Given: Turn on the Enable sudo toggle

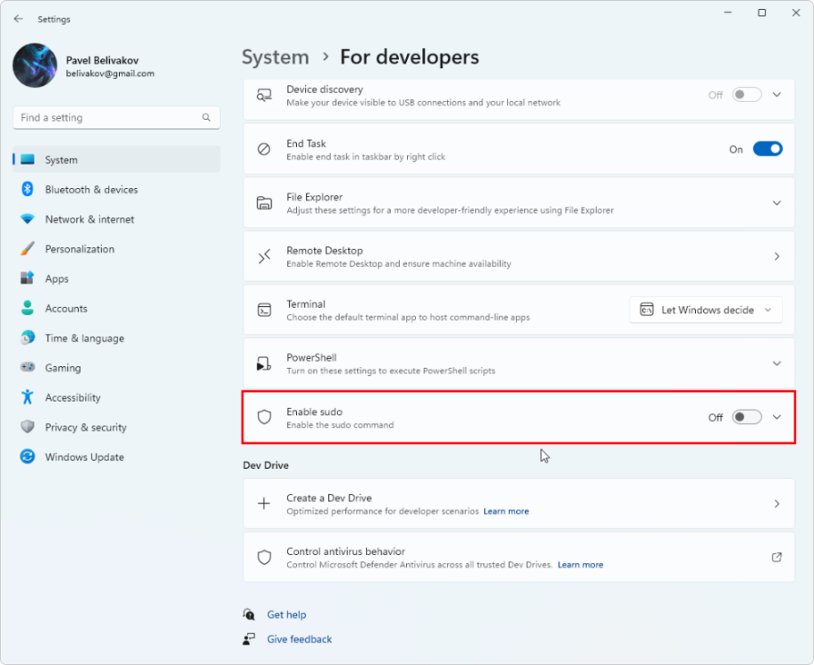Looking at the screenshot, I should (747, 417).
